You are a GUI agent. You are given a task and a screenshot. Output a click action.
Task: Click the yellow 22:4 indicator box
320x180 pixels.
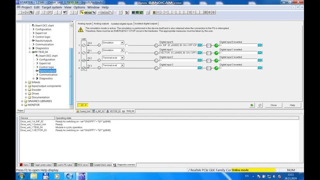tap(82, 105)
